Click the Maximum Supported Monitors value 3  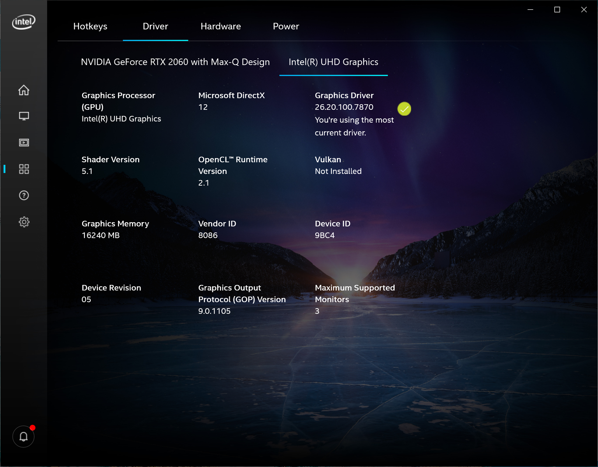click(317, 311)
